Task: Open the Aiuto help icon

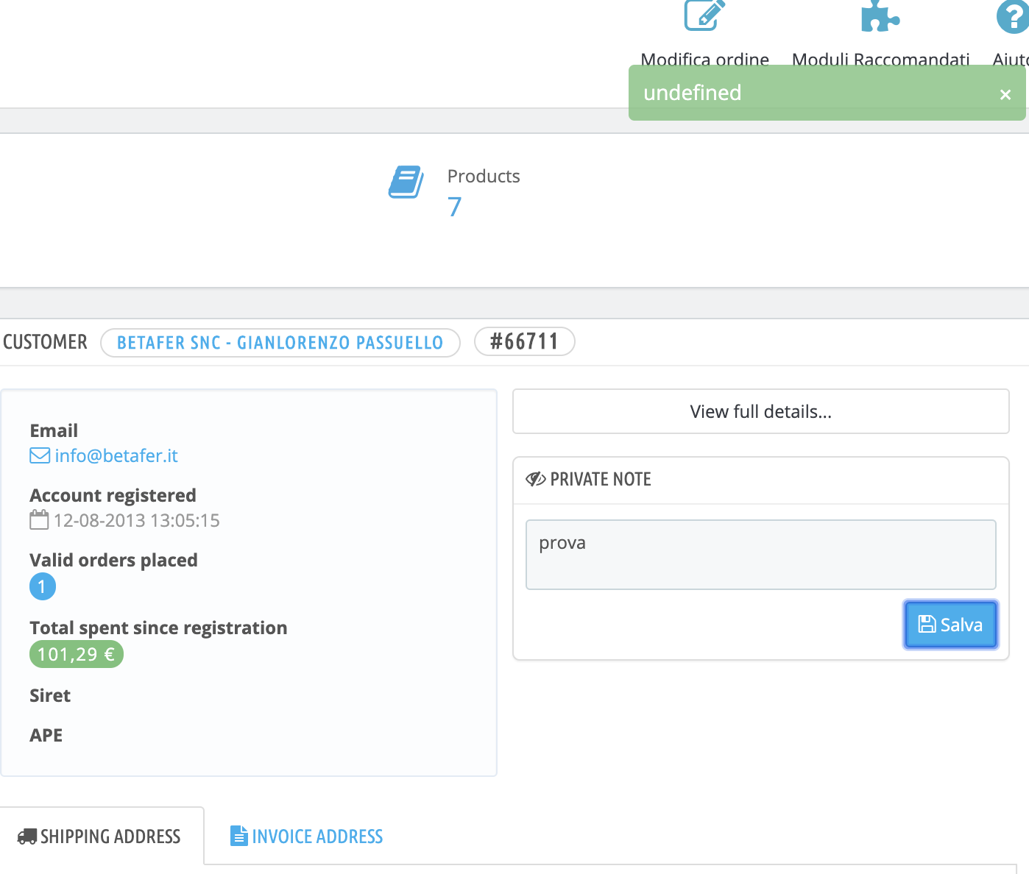Action: (x=1015, y=16)
